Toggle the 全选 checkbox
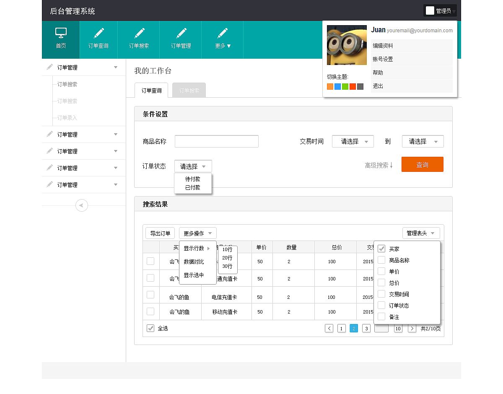Viewport: 503px width, 394px height. coord(150,328)
